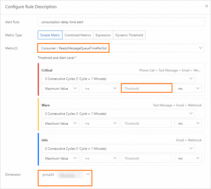The width and height of the screenshot is (211, 189).
Task: Open Warn comparison operator dropdown
Action: point(100,123)
